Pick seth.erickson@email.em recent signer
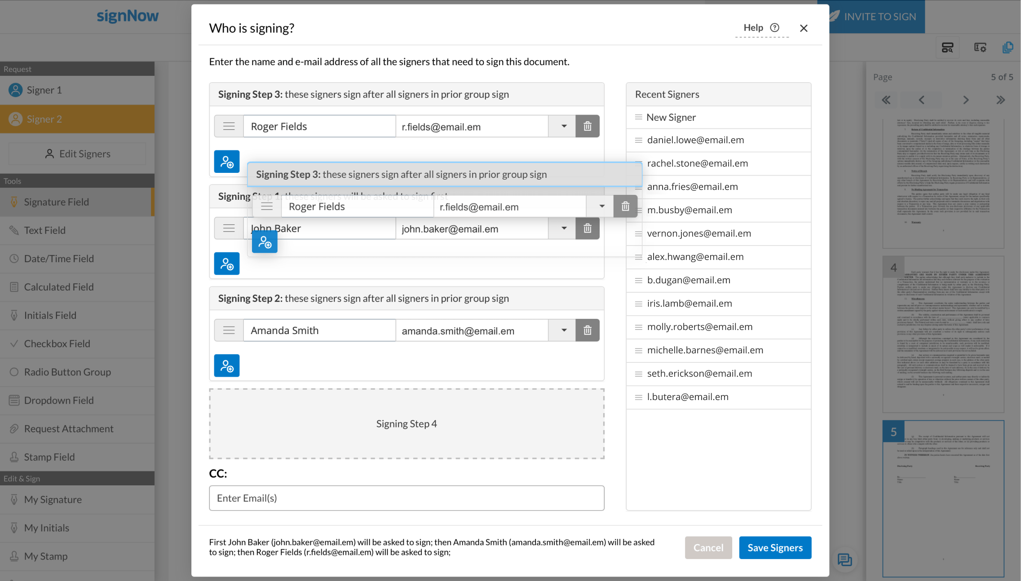Viewport: 1021px width, 581px height. coord(699,374)
